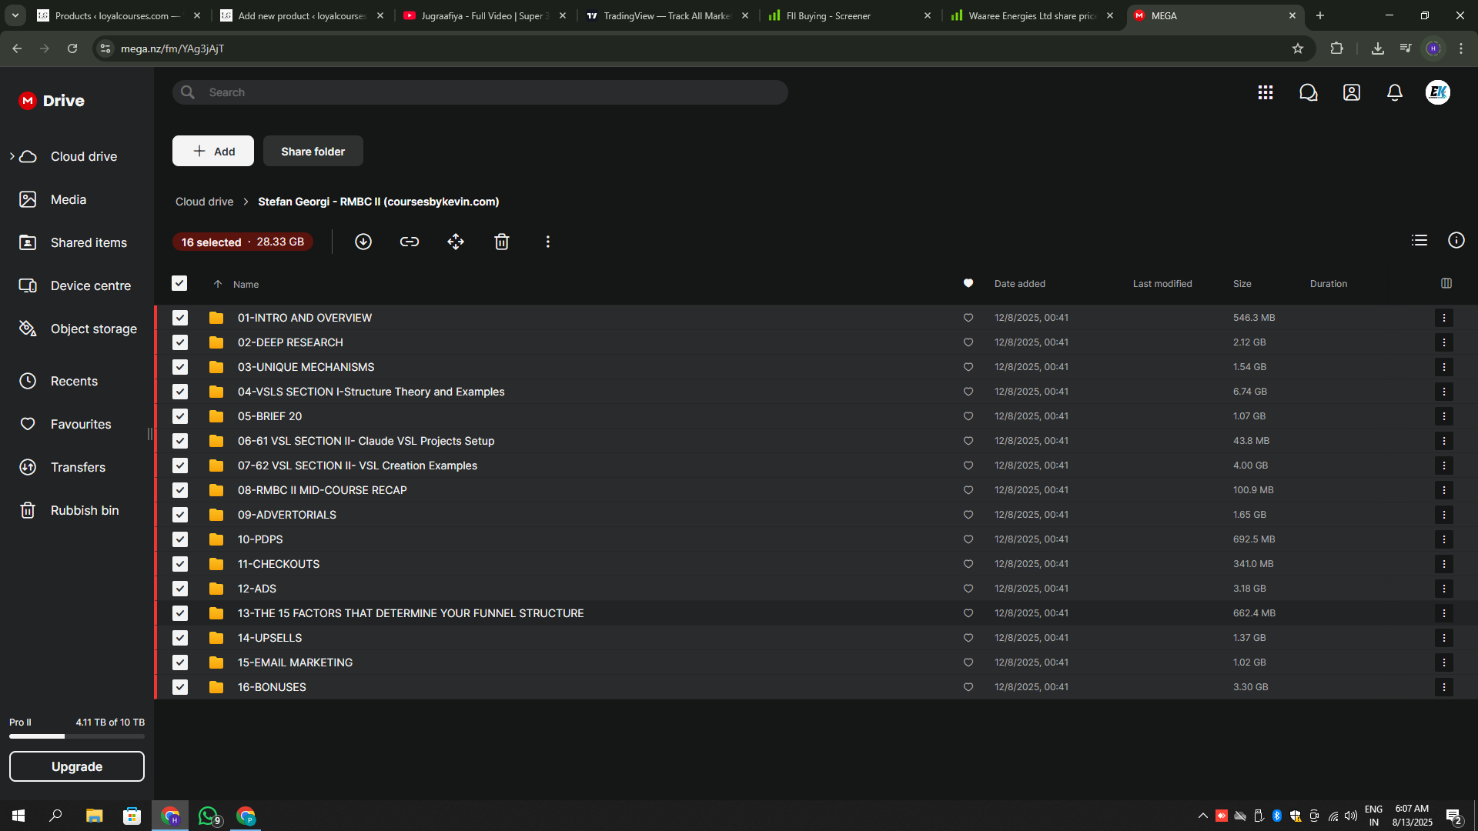Download the selected items
Screen dimensions: 1478x831
coord(363,242)
